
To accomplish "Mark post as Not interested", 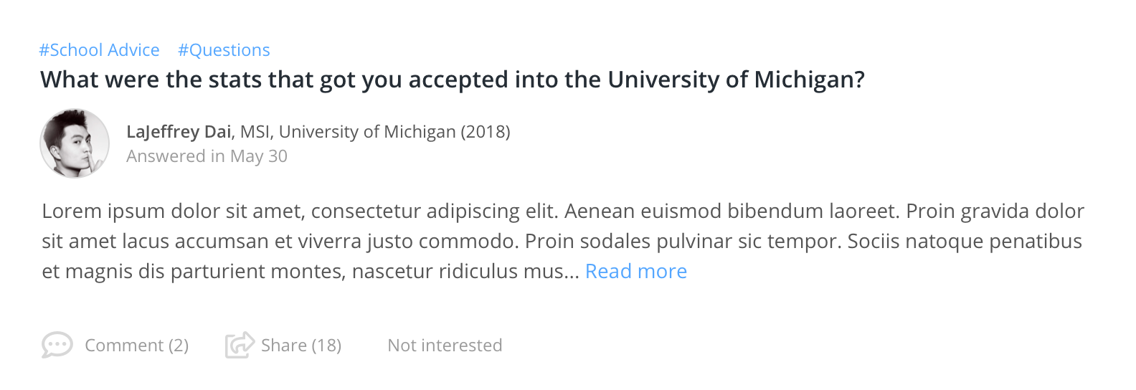I will pos(445,346).
